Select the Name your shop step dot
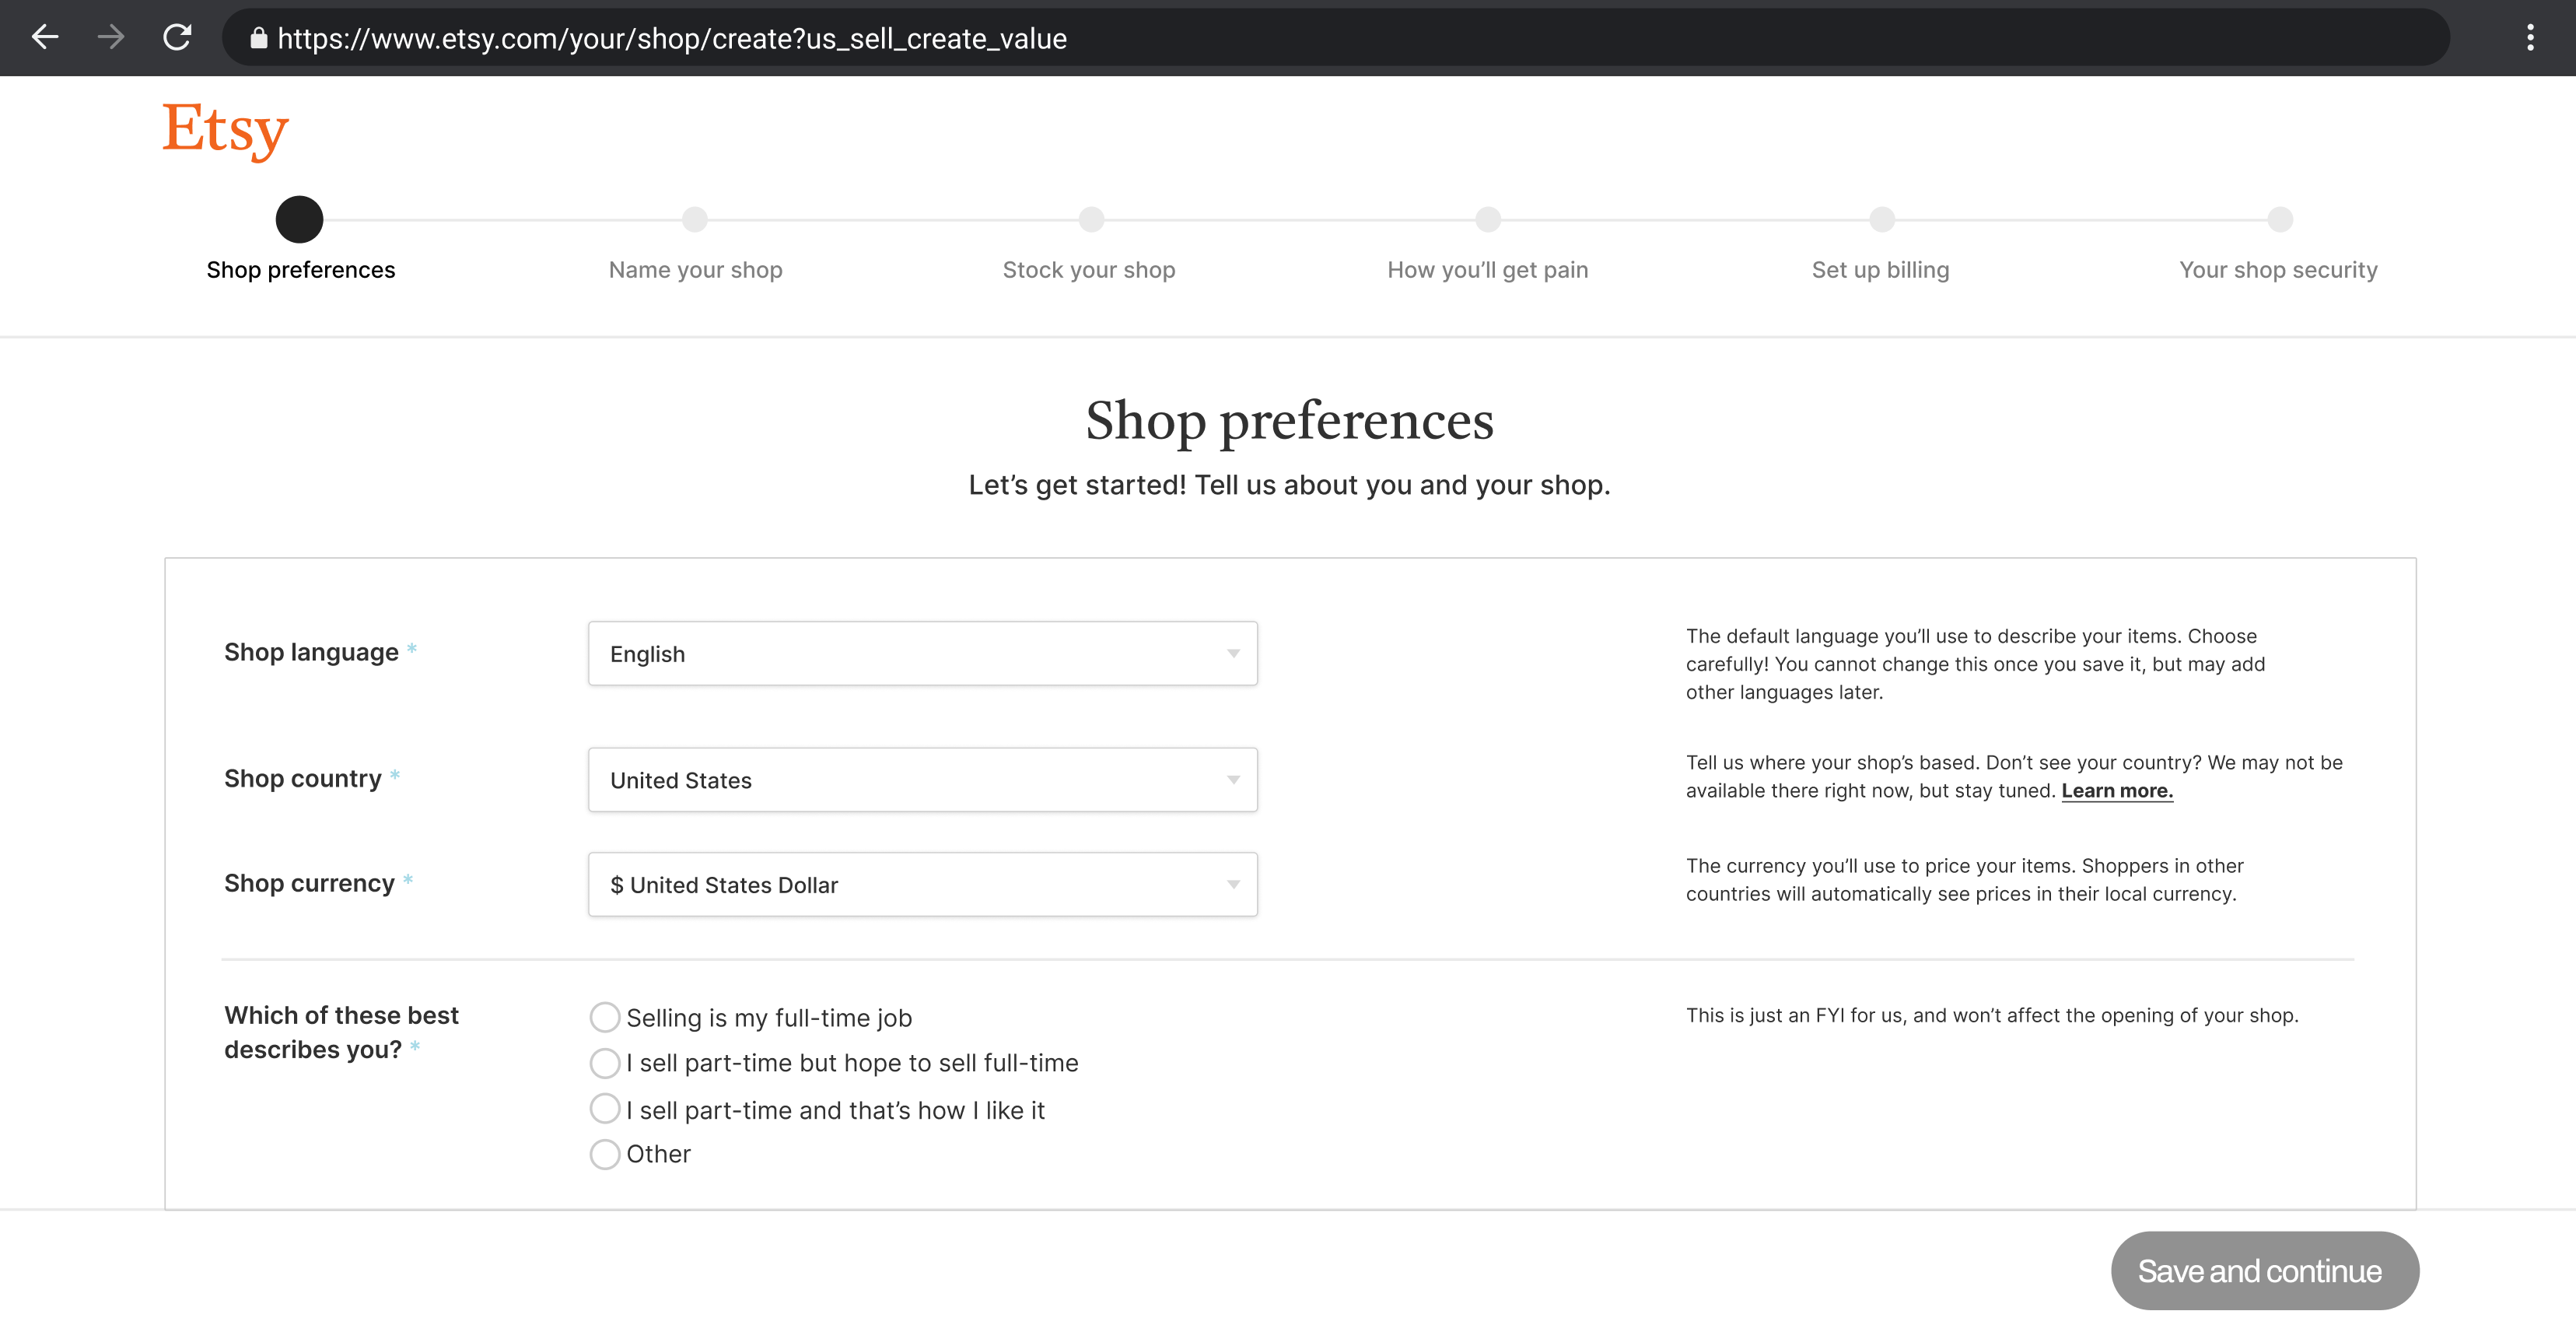Image resolution: width=2576 pixels, height=1332 pixels. click(x=695, y=219)
